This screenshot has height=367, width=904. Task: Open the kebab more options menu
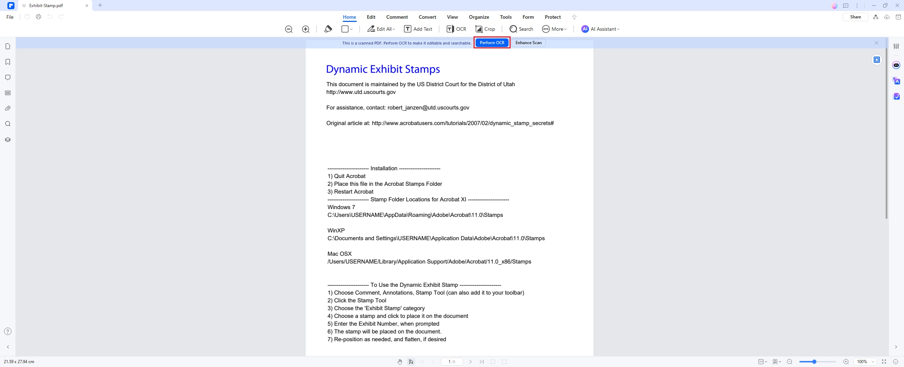tap(857, 6)
